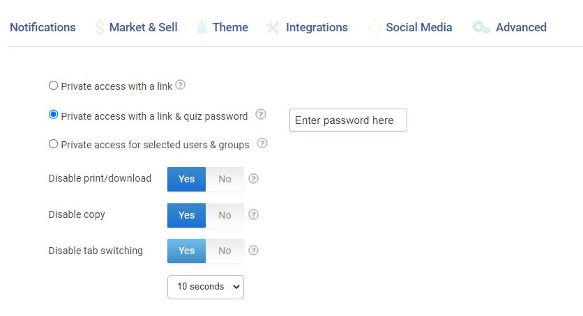Select Private access with a link radio
This screenshot has height=316, width=583.
[54, 86]
